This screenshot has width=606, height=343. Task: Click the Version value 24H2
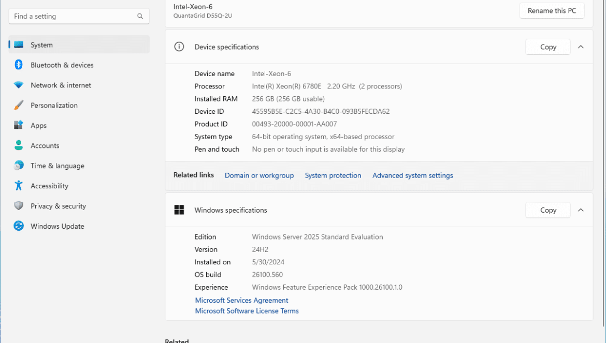point(260,249)
